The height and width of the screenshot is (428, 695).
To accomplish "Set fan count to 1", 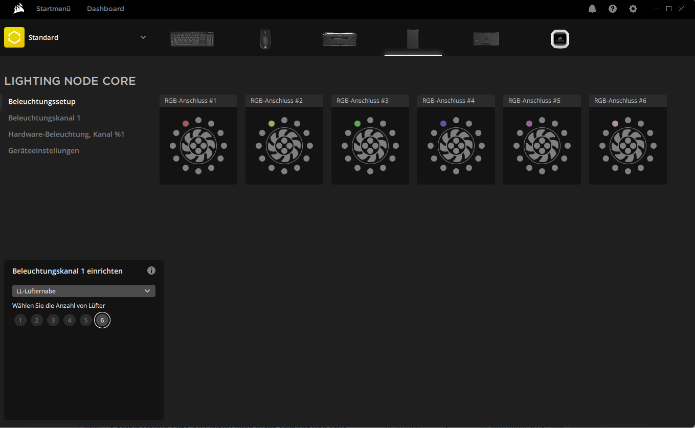I will 20,321.
